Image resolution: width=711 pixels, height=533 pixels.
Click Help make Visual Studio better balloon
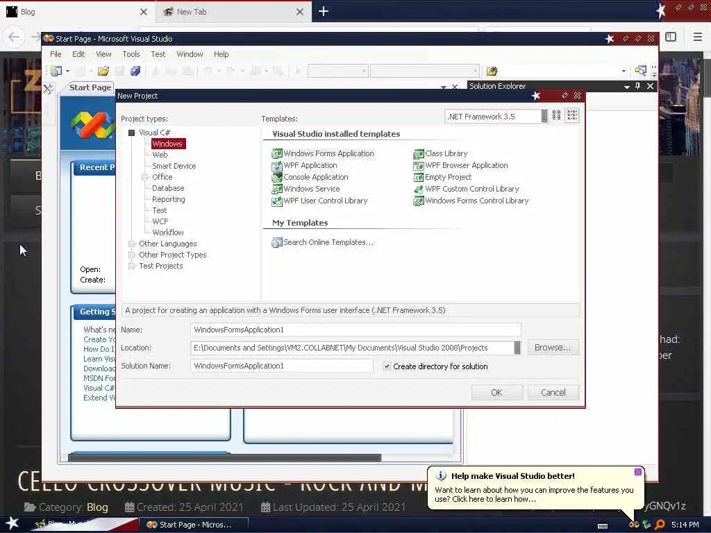[535, 488]
